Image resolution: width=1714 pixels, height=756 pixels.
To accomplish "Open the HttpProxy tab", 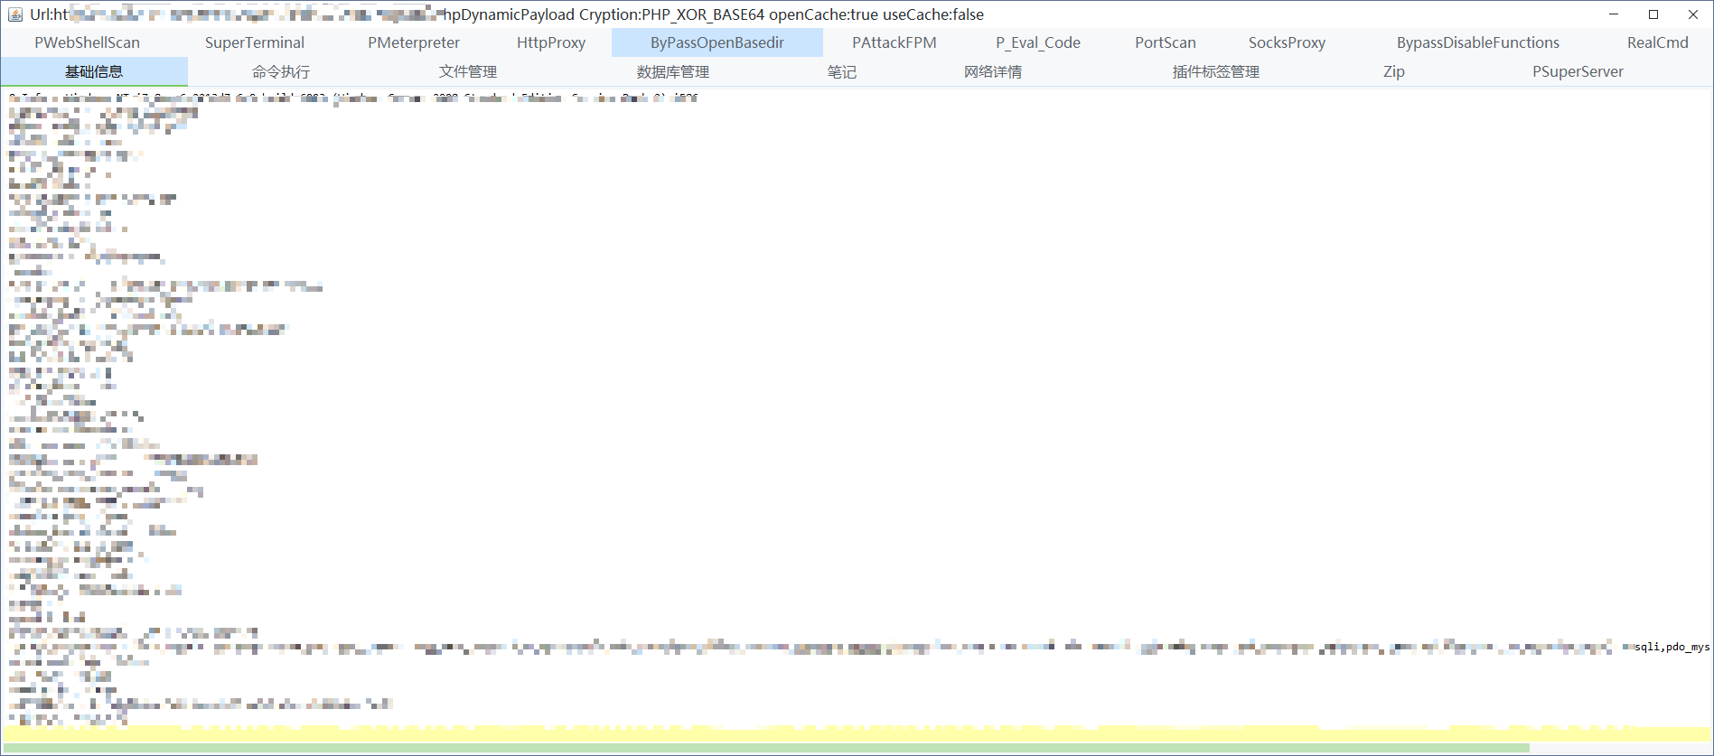I will pyautogui.click(x=550, y=42).
